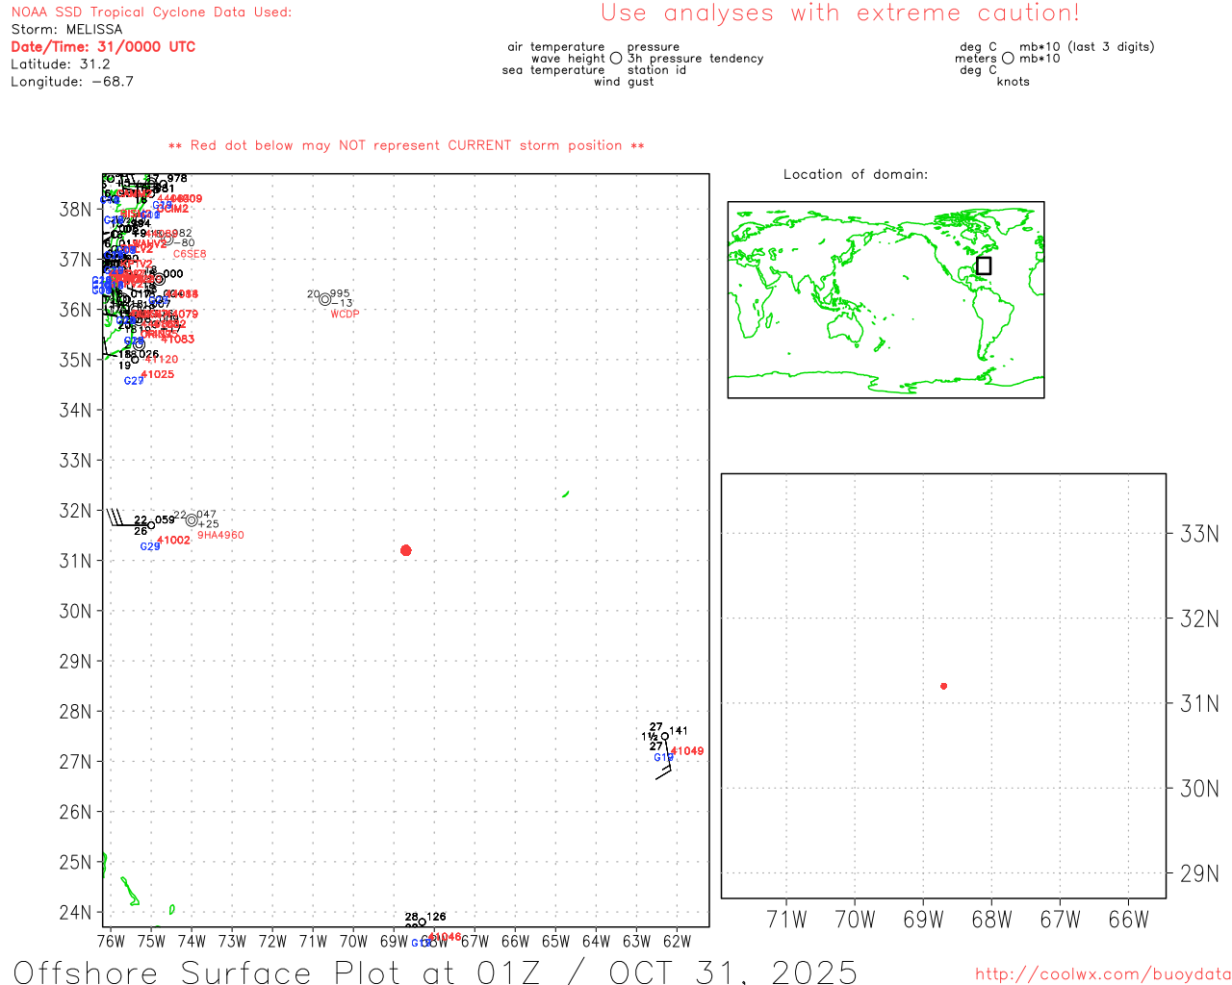Viewport: 1232px width, 985px height.
Task: Click the red WCDP station label
Action: [x=345, y=315]
